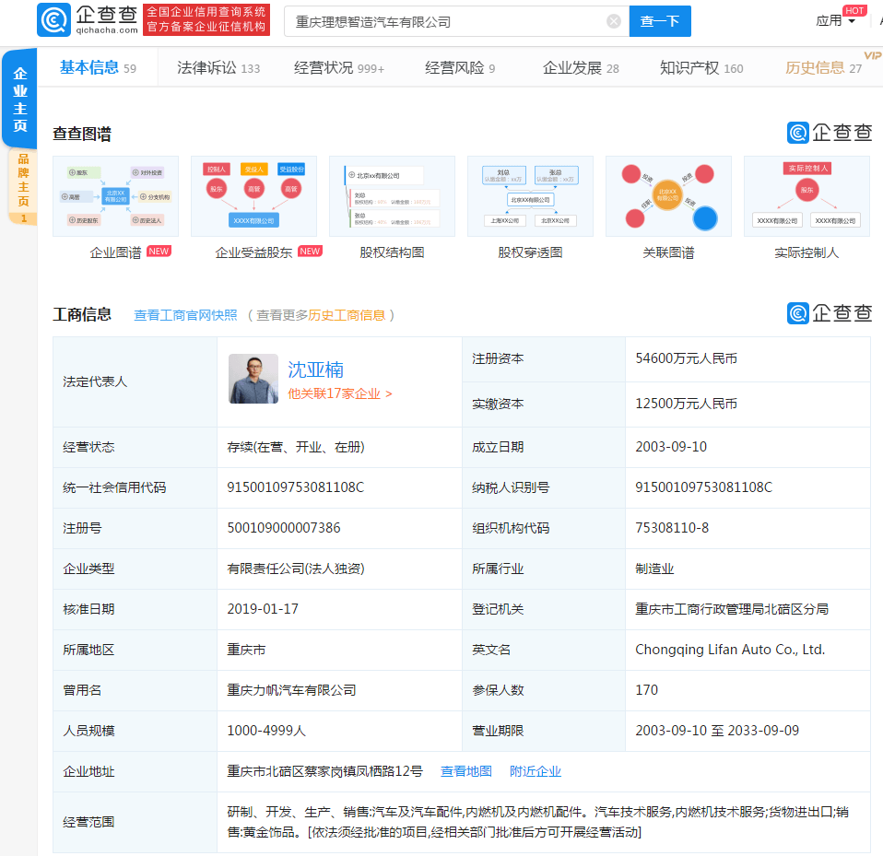Expand 他关联17家企业 link
This screenshot has width=883, height=856.
[x=339, y=393]
